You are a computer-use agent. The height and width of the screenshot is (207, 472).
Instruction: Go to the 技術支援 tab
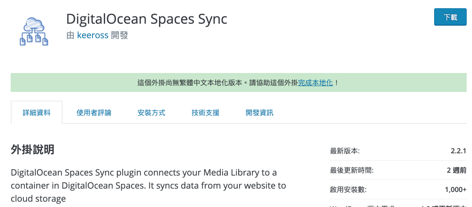coord(206,113)
